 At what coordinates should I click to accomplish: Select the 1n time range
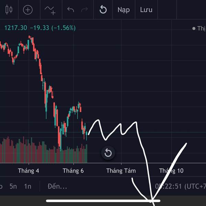28,186
